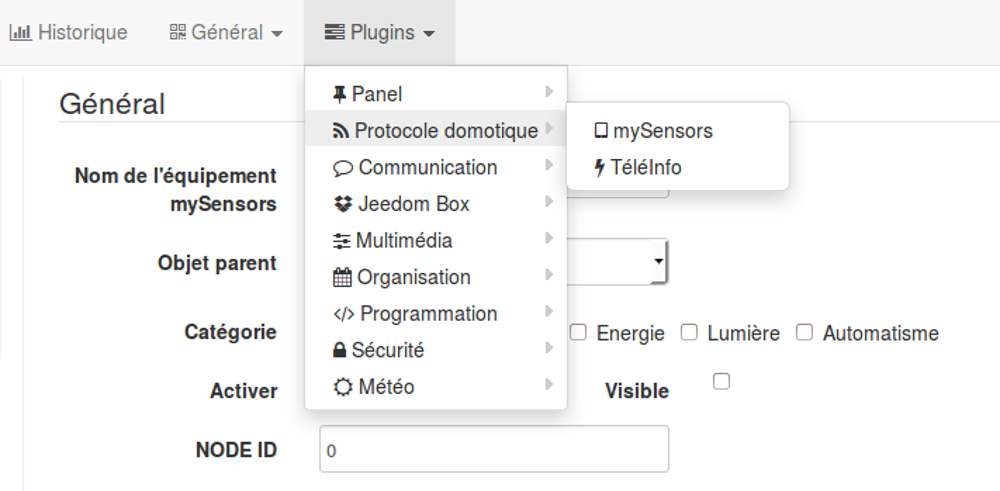This screenshot has width=1000, height=491.
Task: Click the sliders icon beside Multimédia
Action: (x=341, y=241)
